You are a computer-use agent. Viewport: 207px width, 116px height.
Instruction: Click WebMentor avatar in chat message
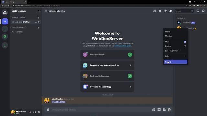pyautogui.click(x=47, y=101)
